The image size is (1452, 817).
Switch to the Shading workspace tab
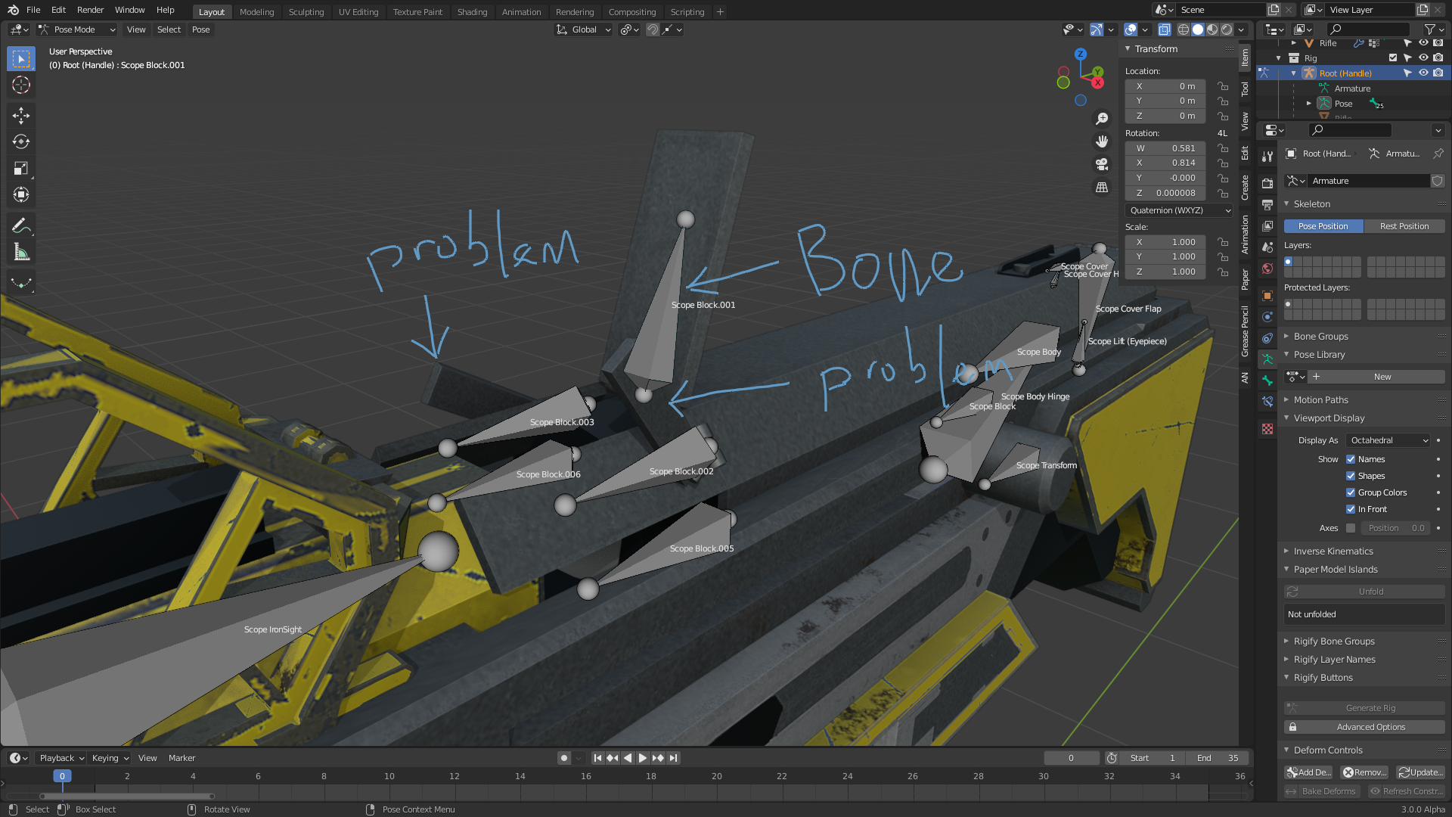click(472, 12)
